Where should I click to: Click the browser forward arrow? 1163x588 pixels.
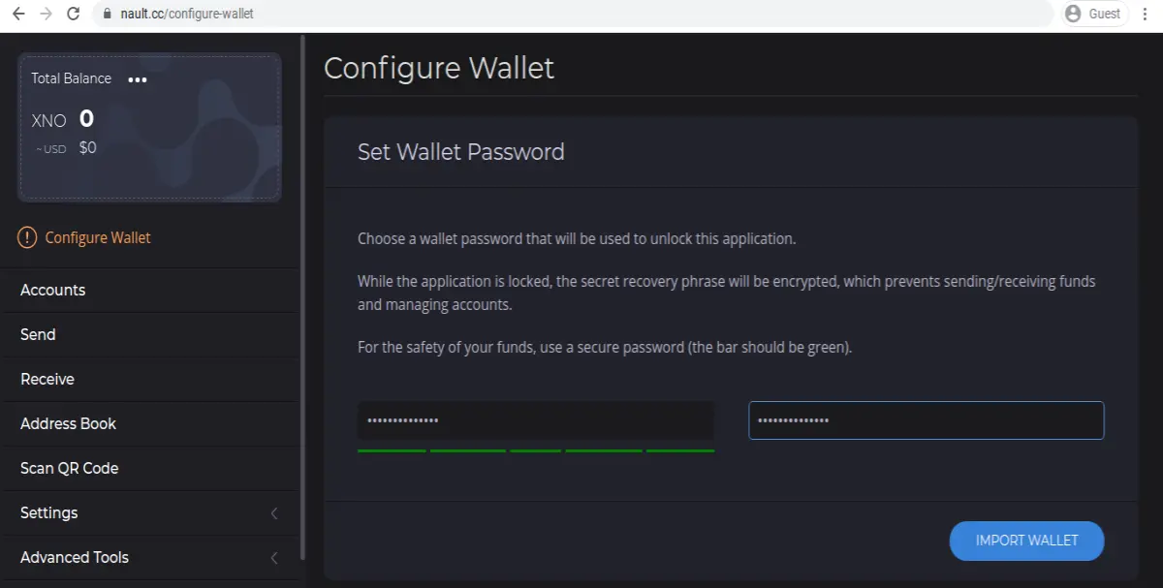pyautogui.click(x=46, y=15)
